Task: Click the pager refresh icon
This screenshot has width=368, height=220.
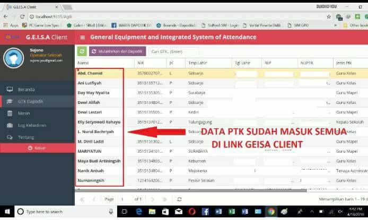Action: point(179,199)
